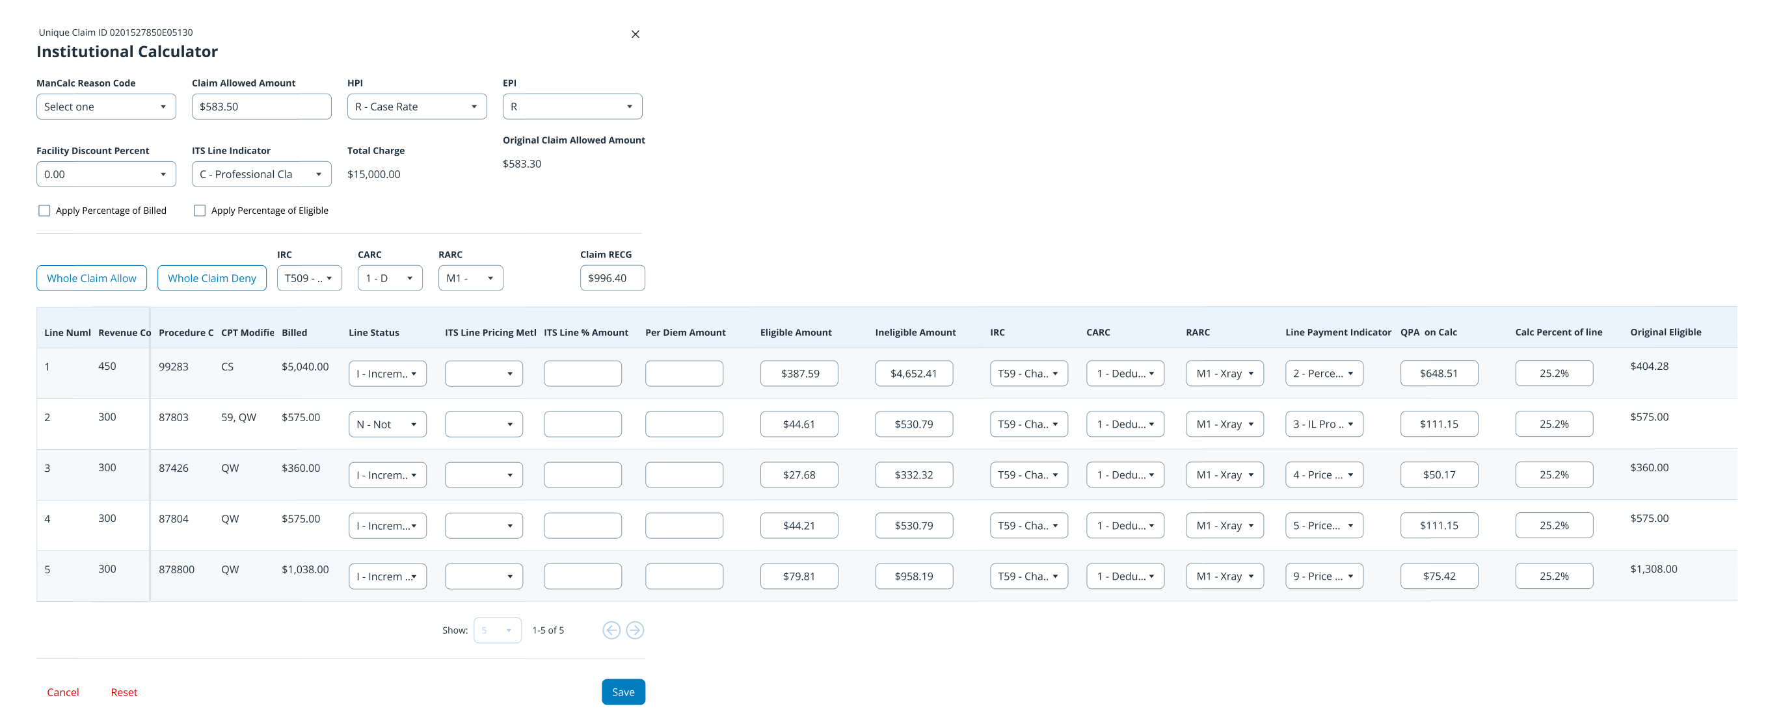The image size is (1768, 726).
Task: Edit Ineligible Amount $4,652.41 field
Action: coord(914,374)
